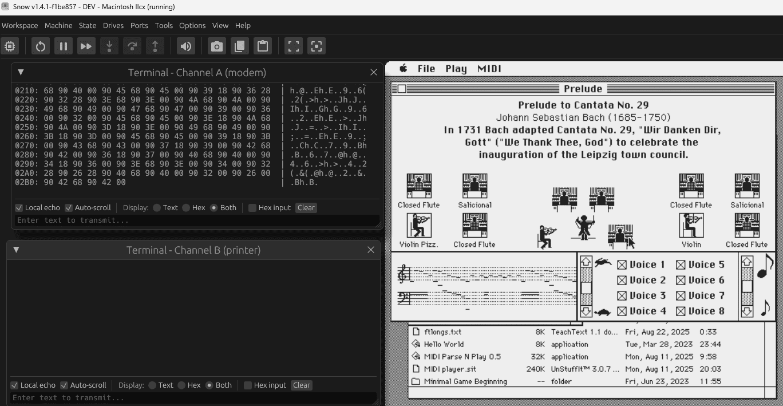
Task: Uncheck Voice 5 checkbox
Action: 681,265
